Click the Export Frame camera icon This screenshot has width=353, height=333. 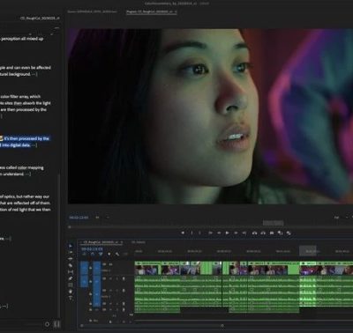(272, 233)
